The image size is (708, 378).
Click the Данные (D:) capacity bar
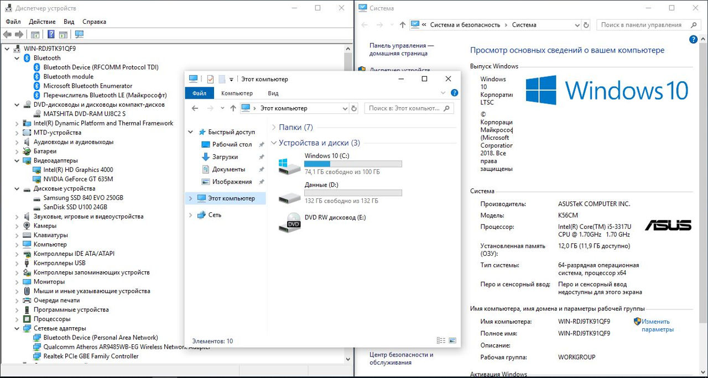pos(353,193)
